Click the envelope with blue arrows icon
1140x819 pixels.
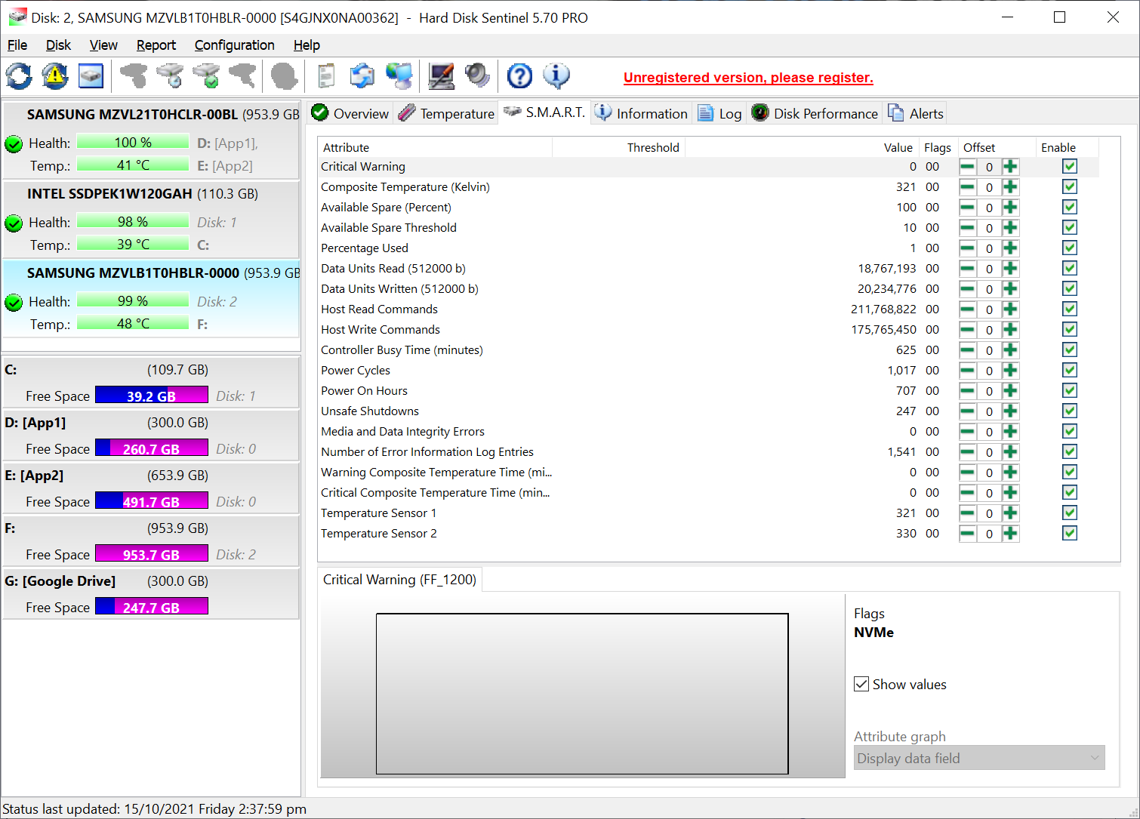362,75
